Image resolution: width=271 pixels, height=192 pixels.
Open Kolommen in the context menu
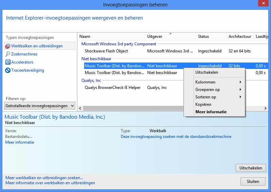(x=214, y=82)
